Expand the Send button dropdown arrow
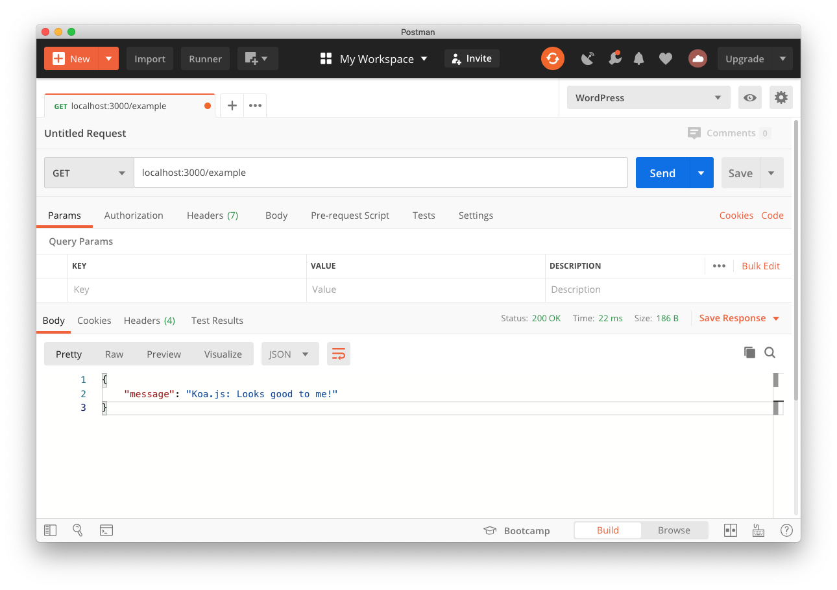837x590 pixels. pos(701,173)
